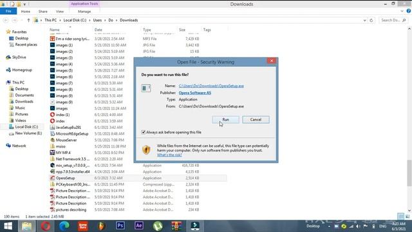
Task: Click the OperaSetup.exe file name link
Action: click(211, 86)
